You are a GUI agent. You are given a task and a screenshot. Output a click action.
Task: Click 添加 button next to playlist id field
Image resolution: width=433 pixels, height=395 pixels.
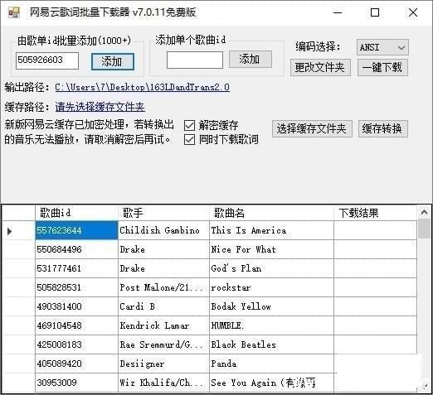[x=113, y=61]
